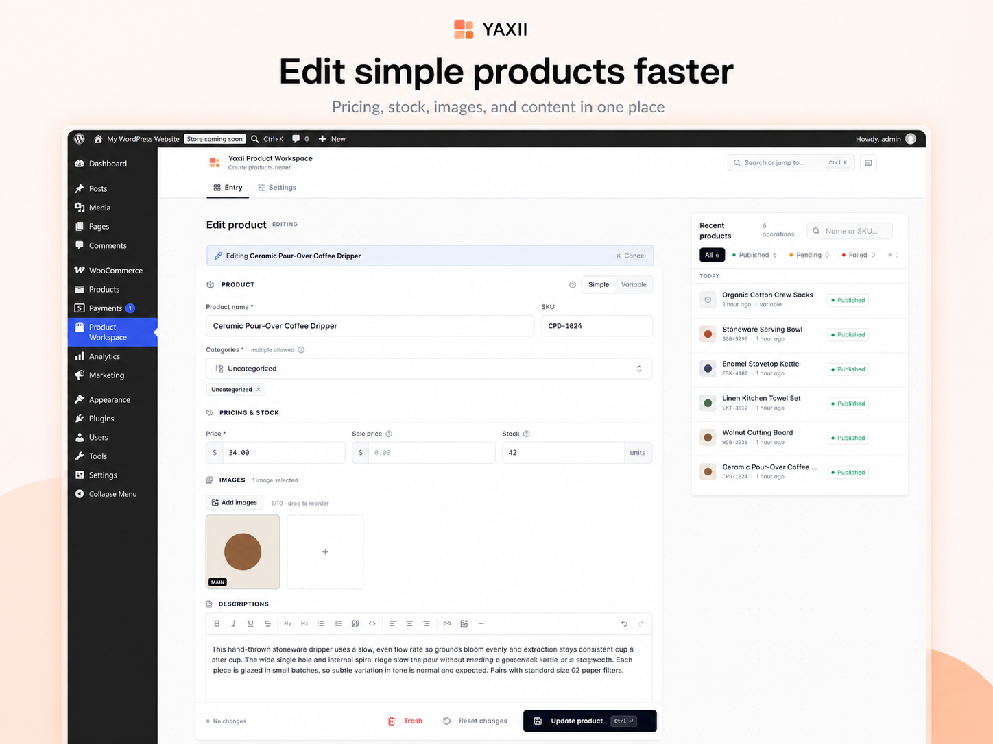Align description text left

pyautogui.click(x=392, y=623)
